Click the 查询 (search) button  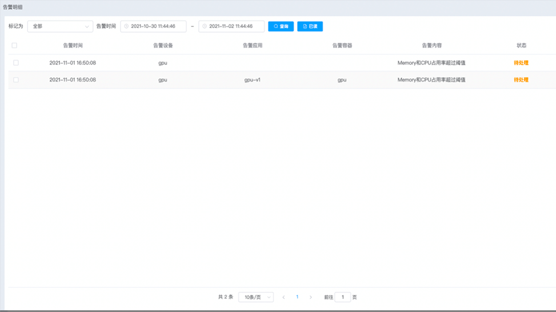(281, 26)
